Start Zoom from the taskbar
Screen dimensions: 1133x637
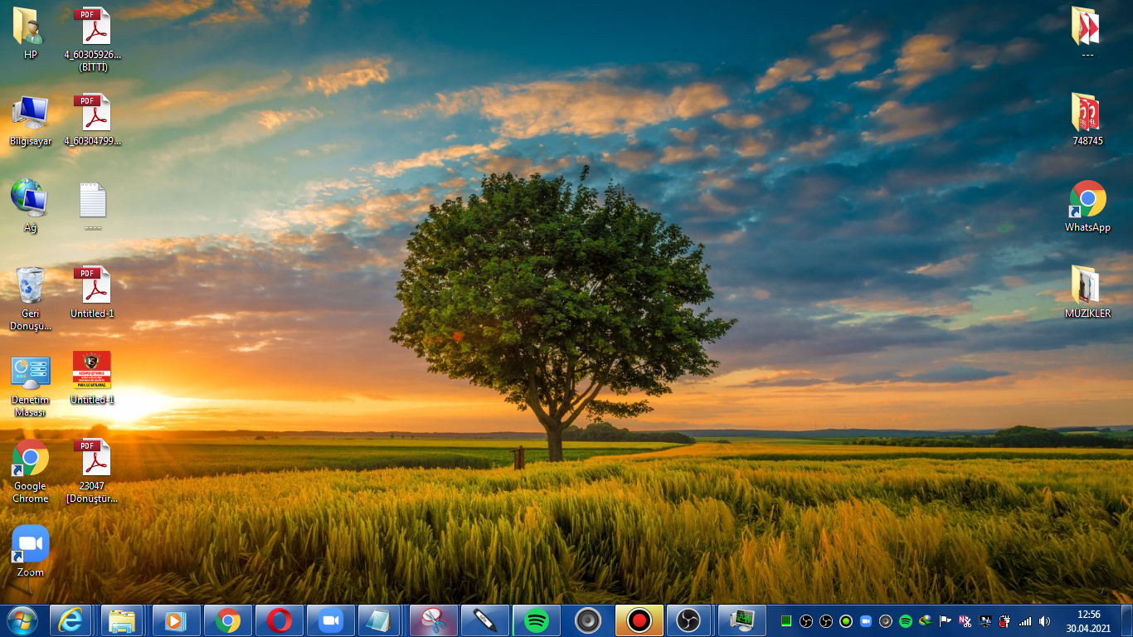330,620
